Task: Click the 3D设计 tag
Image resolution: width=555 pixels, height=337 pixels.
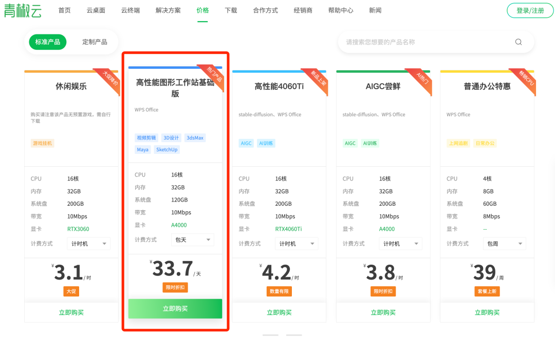Action: [171, 138]
